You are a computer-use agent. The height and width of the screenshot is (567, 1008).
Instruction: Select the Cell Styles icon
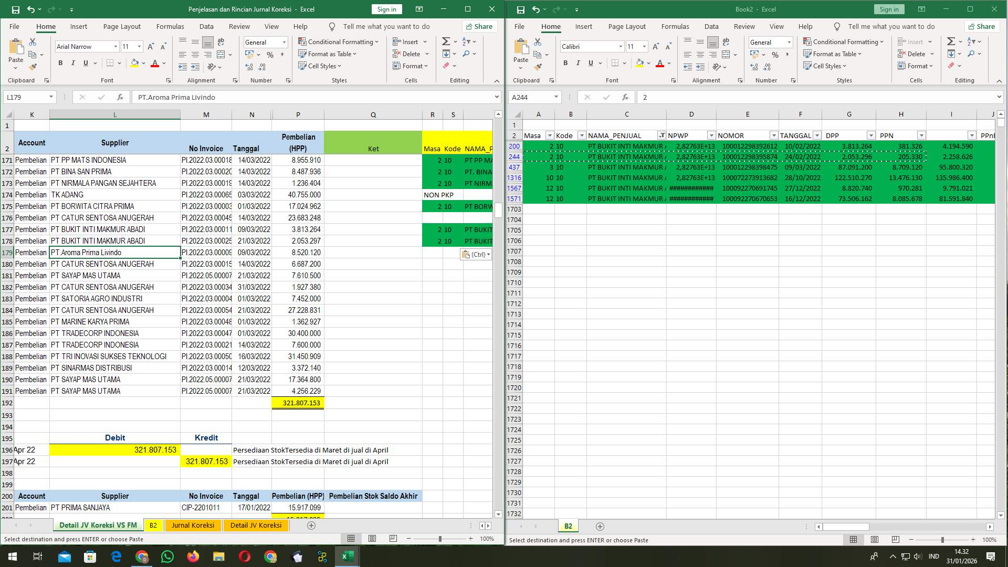pyautogui.click(x=303, y=66)
